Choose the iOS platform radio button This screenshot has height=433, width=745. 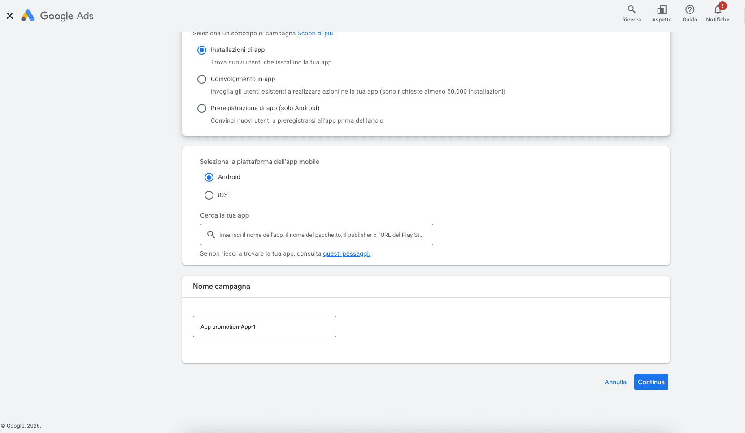pos(209,195)
